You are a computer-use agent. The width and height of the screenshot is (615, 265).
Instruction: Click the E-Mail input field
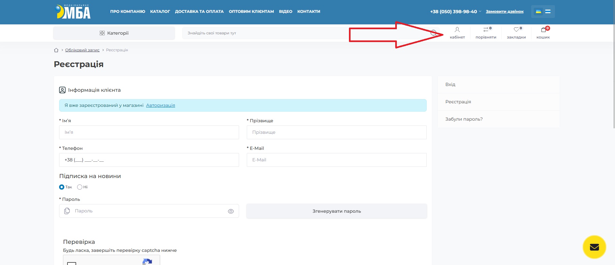[x=336, y=160]
